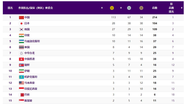
Task: Sort by team name using column arrows
Action: (102, 8)
